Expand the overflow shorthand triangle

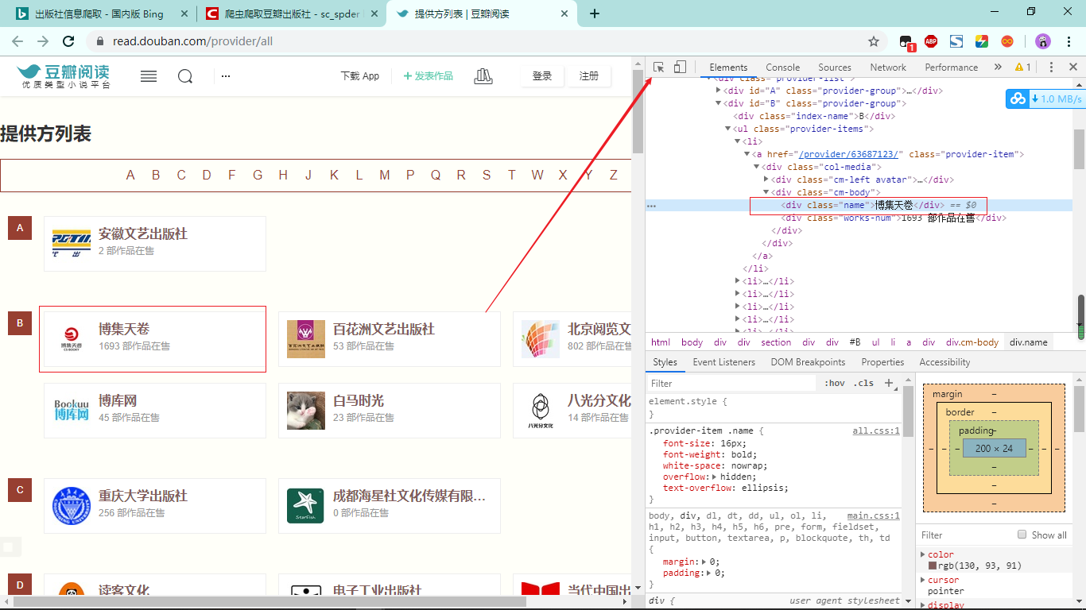(x=714, y=477)
